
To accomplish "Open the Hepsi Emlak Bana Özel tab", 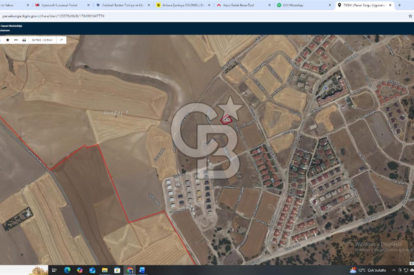I will (x=241, y=5).
